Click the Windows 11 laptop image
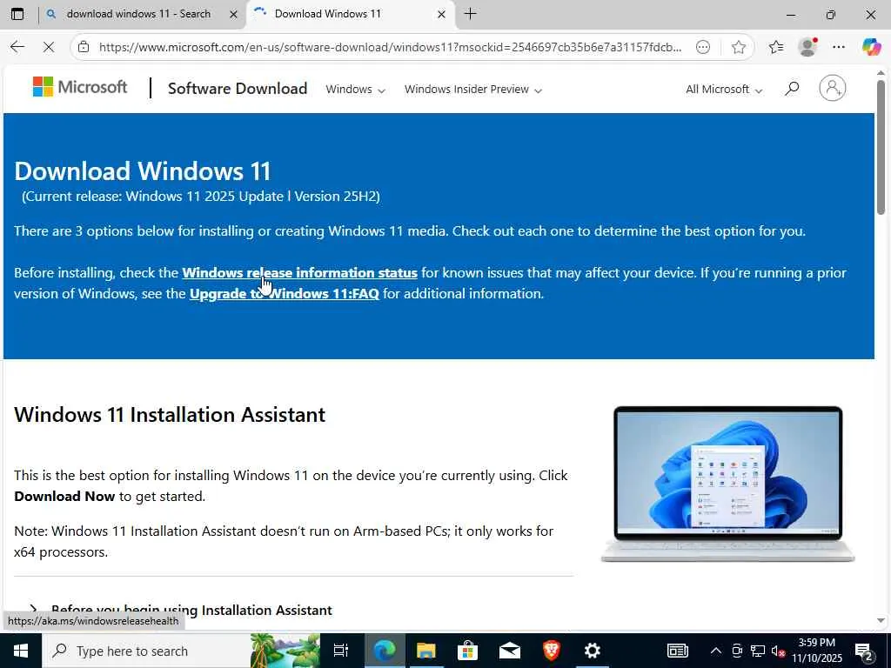 (x=728, y=484)
